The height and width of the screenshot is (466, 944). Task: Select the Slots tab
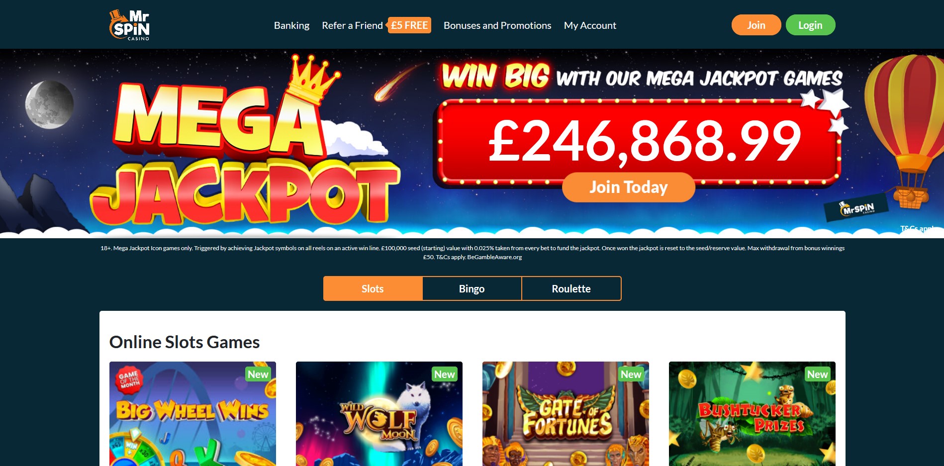tap(373, 288)
